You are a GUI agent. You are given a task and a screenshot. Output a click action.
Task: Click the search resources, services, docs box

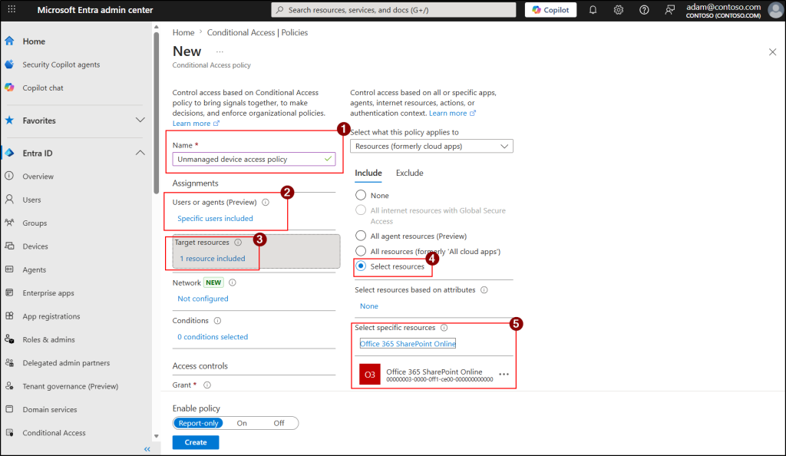pyautogui.click(x=394, y=10)
